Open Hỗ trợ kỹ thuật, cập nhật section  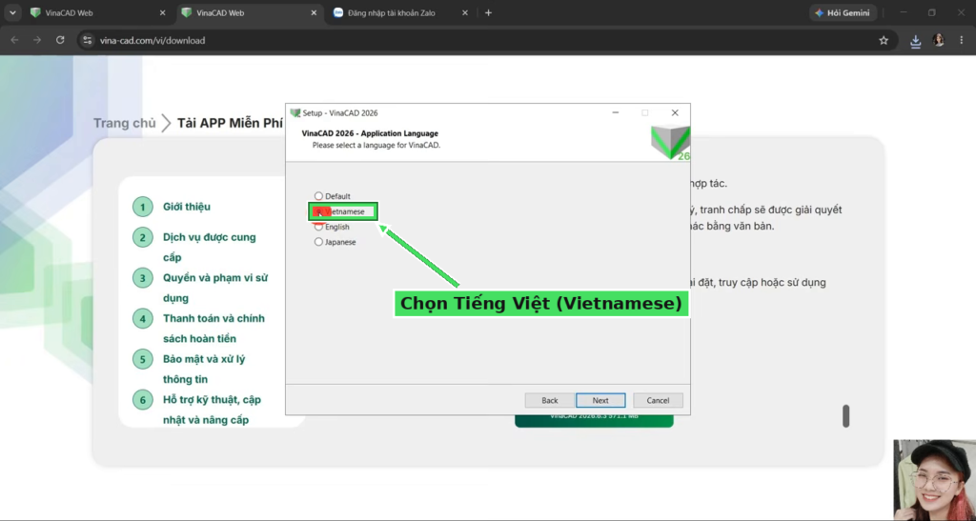coord(212,410)
